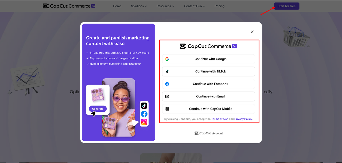Click the envelope Email icon

pos(167,96)
